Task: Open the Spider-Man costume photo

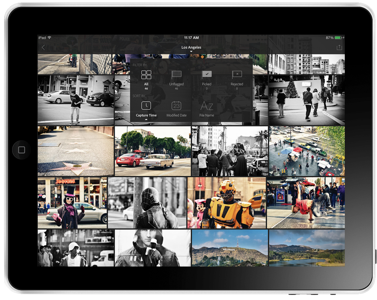Action: point(147,203)
